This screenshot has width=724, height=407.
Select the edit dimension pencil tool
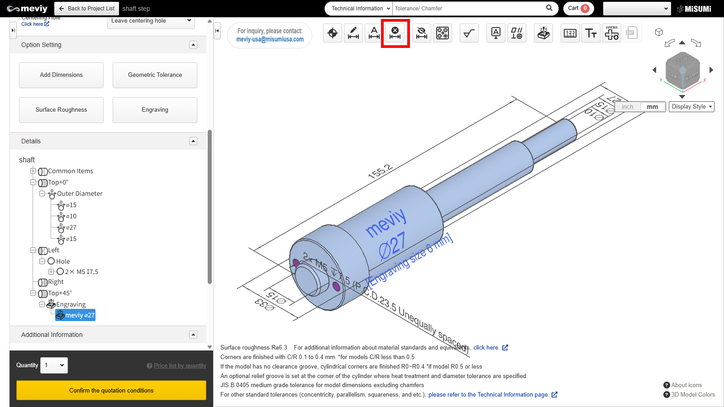[353, 33]
